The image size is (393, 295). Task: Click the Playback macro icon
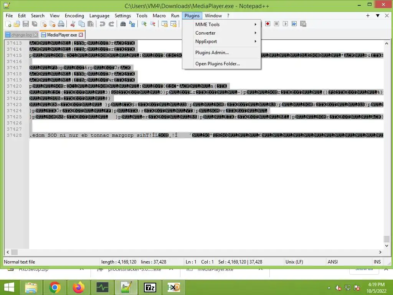(x=285, y=24)
